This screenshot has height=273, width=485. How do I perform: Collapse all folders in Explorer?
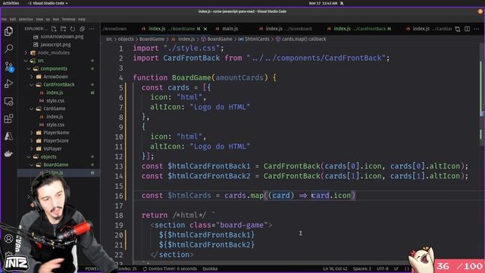83,29
